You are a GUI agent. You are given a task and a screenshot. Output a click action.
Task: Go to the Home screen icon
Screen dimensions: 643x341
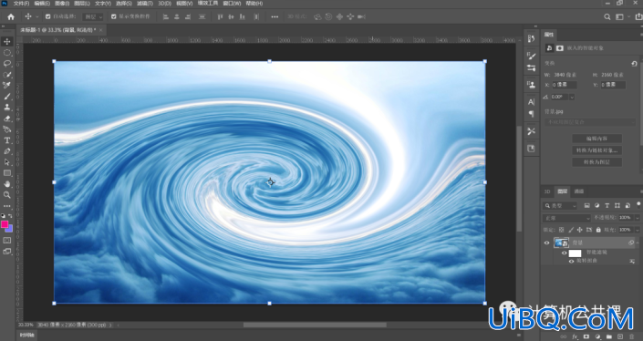tap(11, 16)
